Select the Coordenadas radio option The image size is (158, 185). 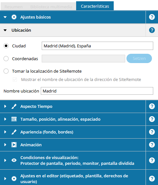[x=6, y=59]
